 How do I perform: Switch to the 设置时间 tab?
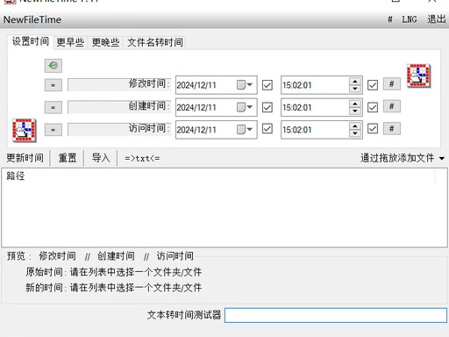(31, 41)
